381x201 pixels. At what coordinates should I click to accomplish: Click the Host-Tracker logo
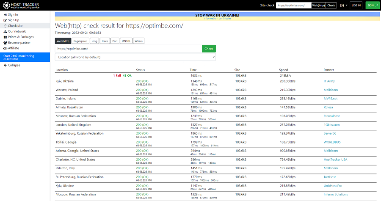click(21, 5)
